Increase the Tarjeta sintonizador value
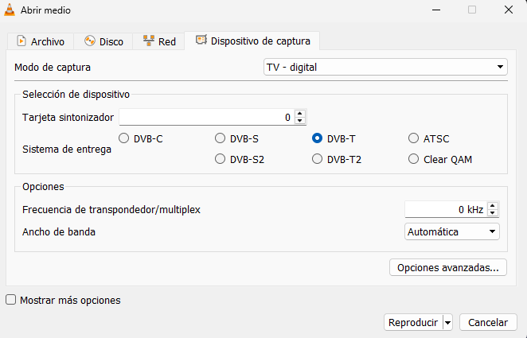This screenshot has height=338, width=527. [x=299, y=113]
